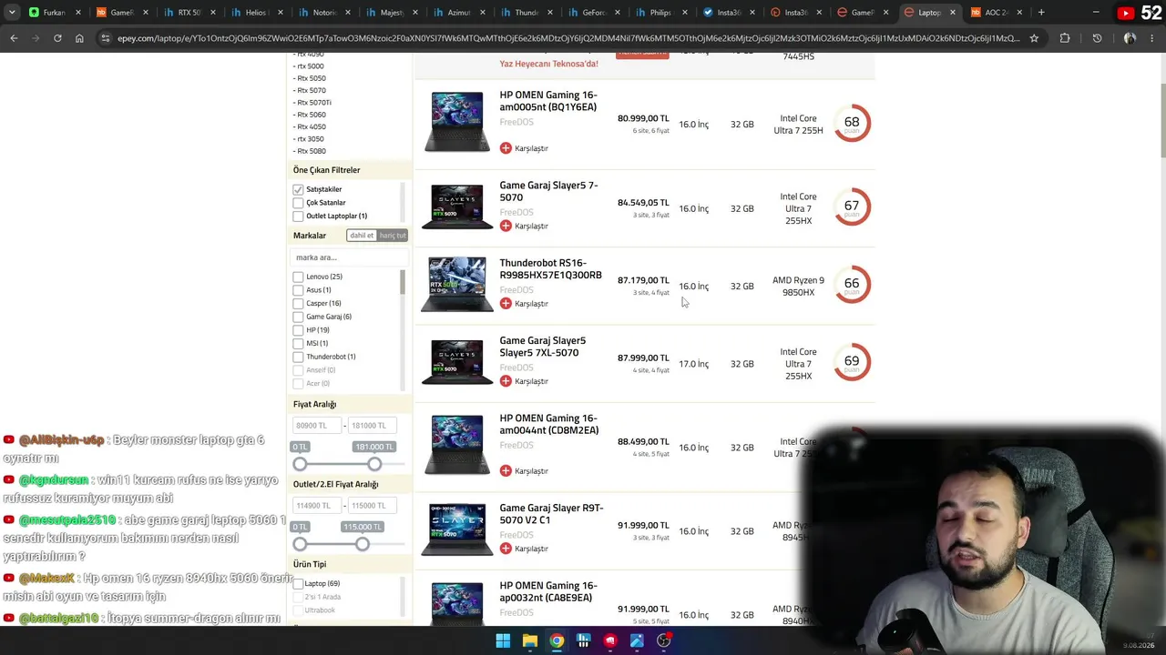Filter by HP (19) brand

(298, 330)
